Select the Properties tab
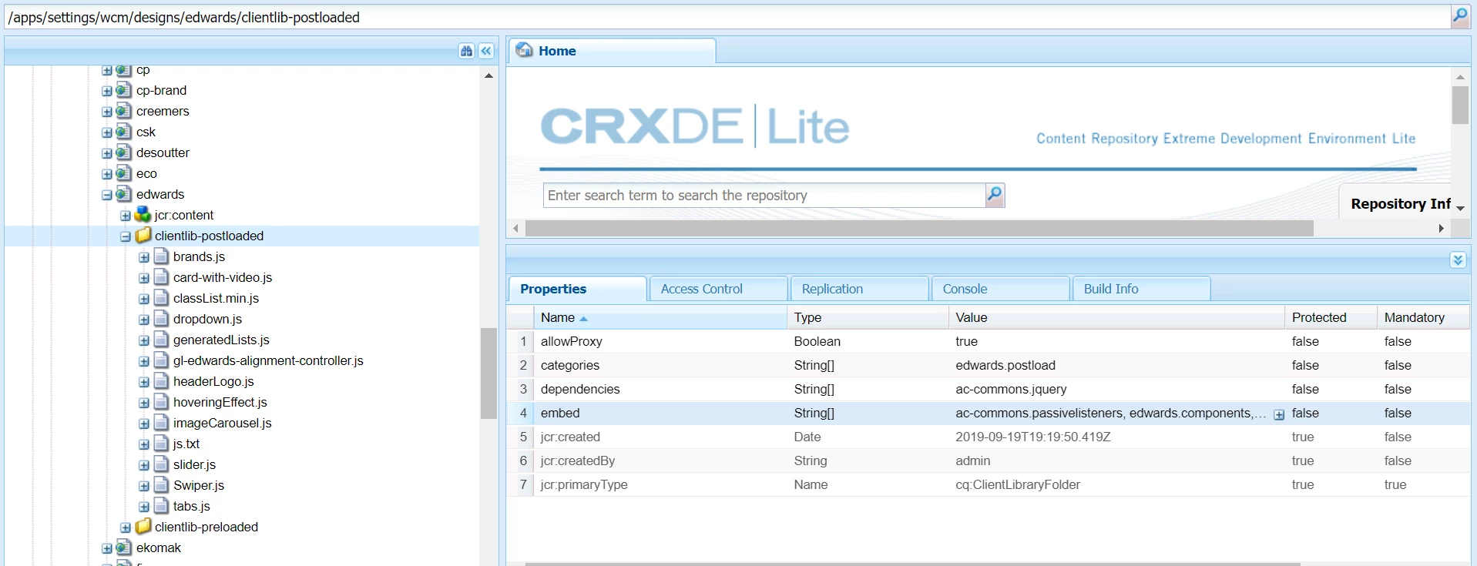Viewport: 1477px width, 566px height. pyautogui.click(x=577, y=289)
